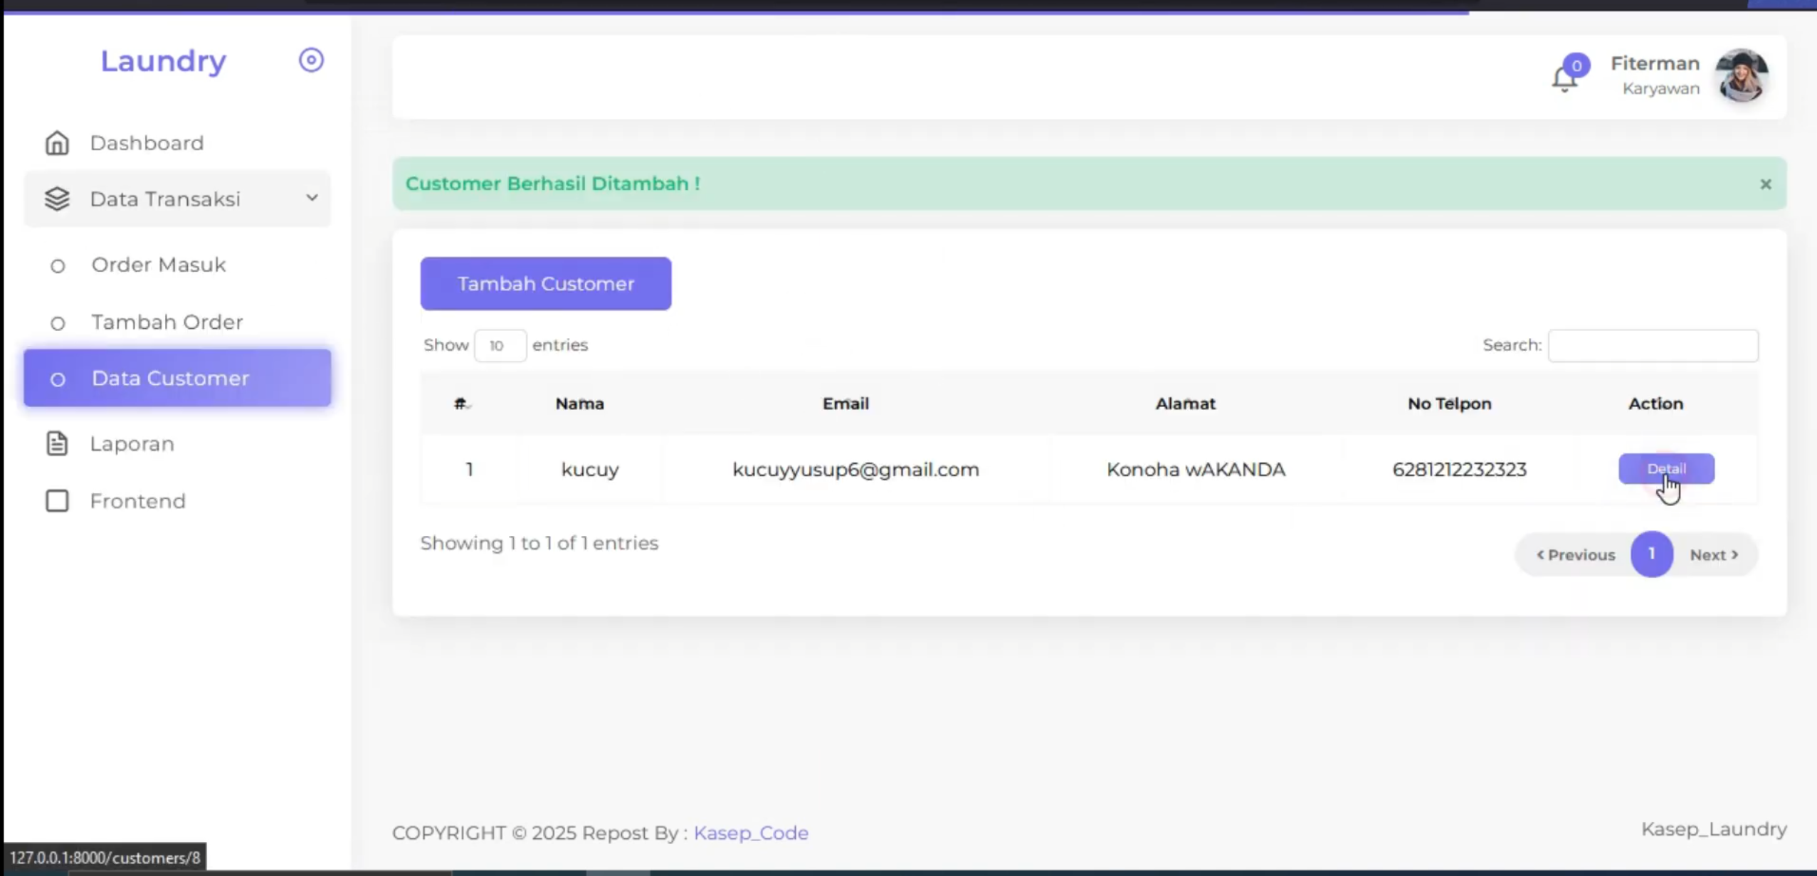Collapse the Data Transaksi chevron

(312, 198)
